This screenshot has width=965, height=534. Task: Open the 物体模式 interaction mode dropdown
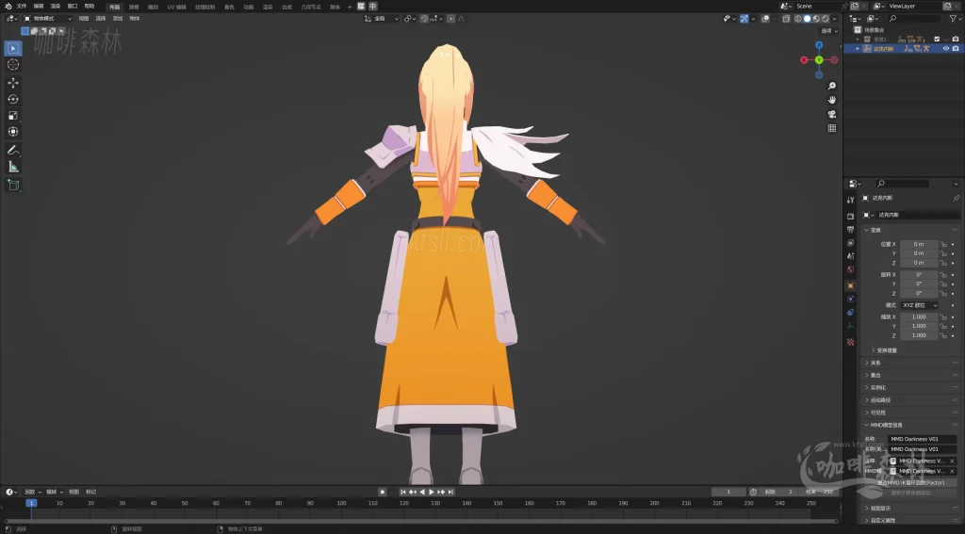47,19
